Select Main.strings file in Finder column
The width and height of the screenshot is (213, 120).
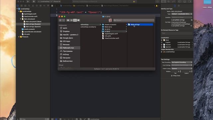coord(140,24)
